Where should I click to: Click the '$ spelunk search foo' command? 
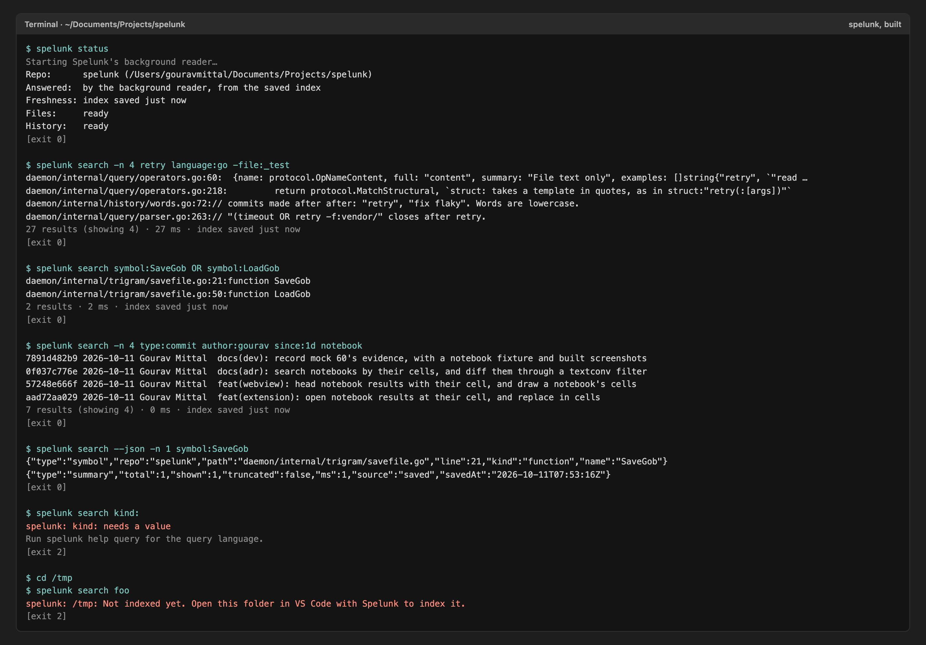click(x=77, y=590)
